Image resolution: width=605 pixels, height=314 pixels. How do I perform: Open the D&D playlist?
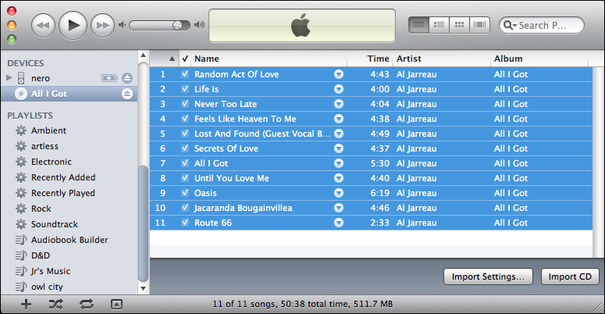41,255
